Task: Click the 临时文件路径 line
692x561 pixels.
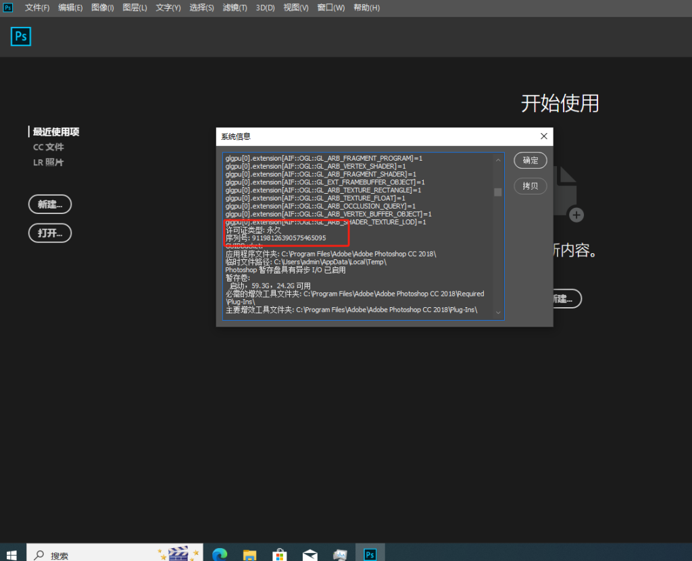Action: click(306, 262)
